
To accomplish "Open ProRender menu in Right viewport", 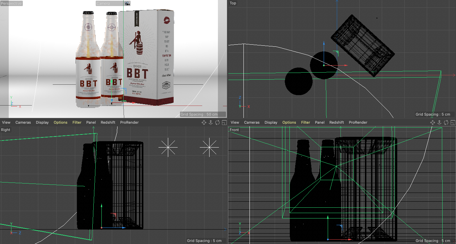I will 129,122.
